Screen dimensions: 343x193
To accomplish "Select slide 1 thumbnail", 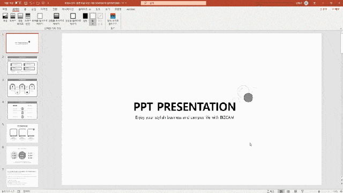I will tap(23, 43).
